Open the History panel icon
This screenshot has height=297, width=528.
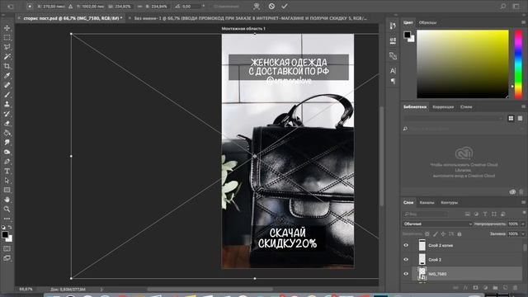[x=393, y=26]
